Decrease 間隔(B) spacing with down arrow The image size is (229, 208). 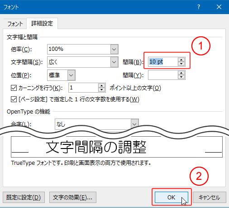click(181, 64)
